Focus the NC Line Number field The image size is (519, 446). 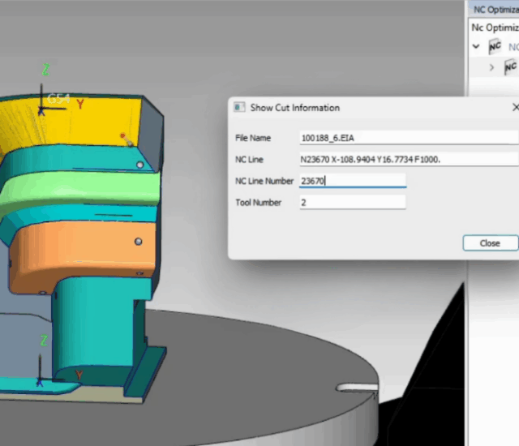[352, 181]
